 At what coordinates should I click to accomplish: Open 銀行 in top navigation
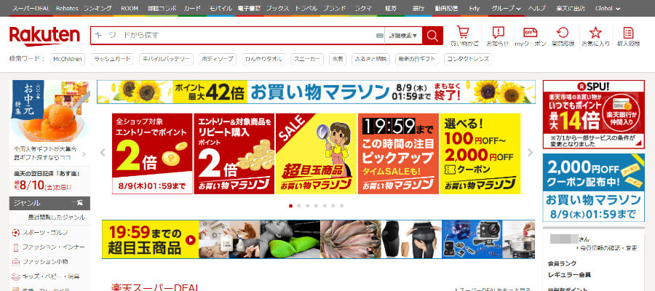point(418,8)
